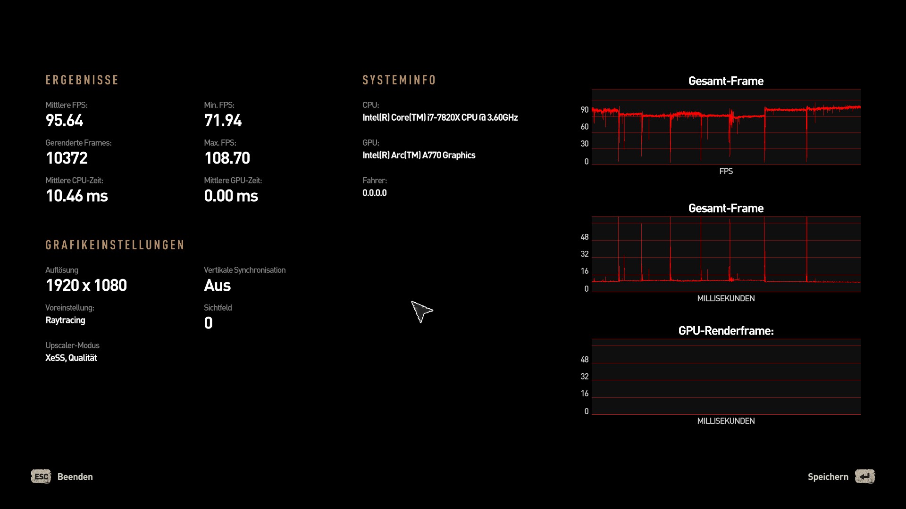Click the ESC key icon
The width and height of the screenshot is (906, 509).
pyautogui.click(x=41, y=476)
